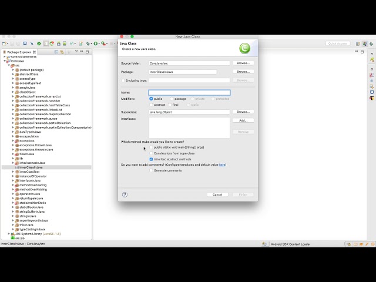
Task: Select the methodOverloading package
Action: coord(33,185)
